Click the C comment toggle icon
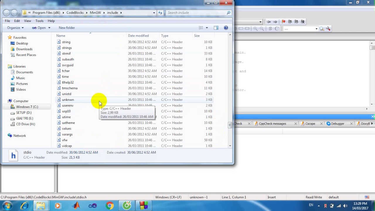 point(277,29)
